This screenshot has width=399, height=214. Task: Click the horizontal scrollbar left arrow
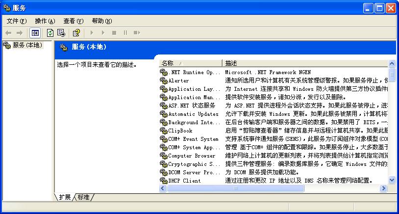[163, 188]
